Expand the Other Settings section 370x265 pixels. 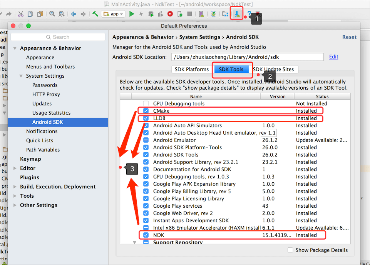click(x=15, y=205)
